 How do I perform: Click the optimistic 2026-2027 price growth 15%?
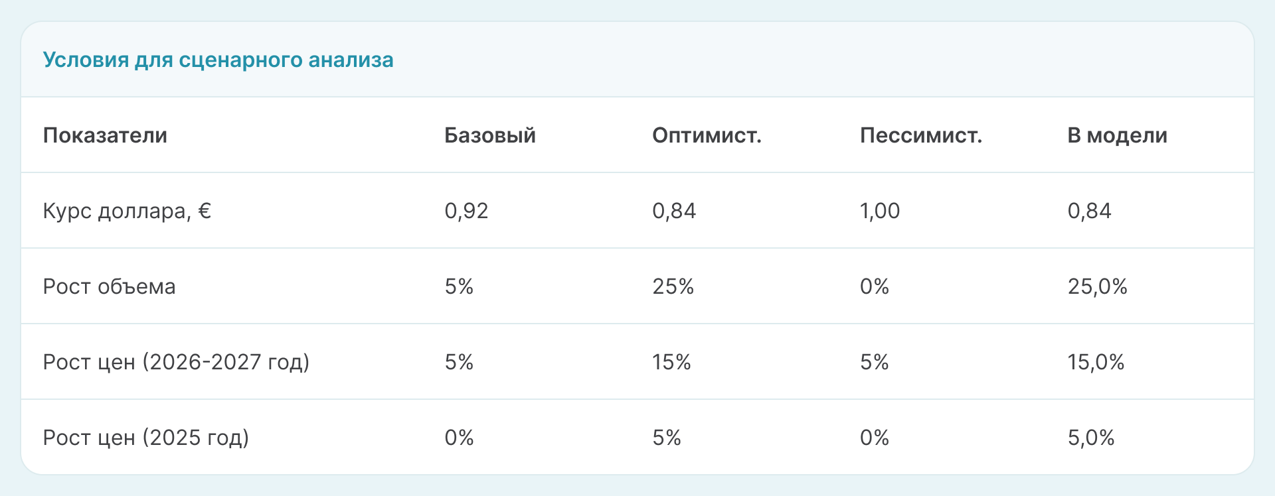(x=671, y=362)
